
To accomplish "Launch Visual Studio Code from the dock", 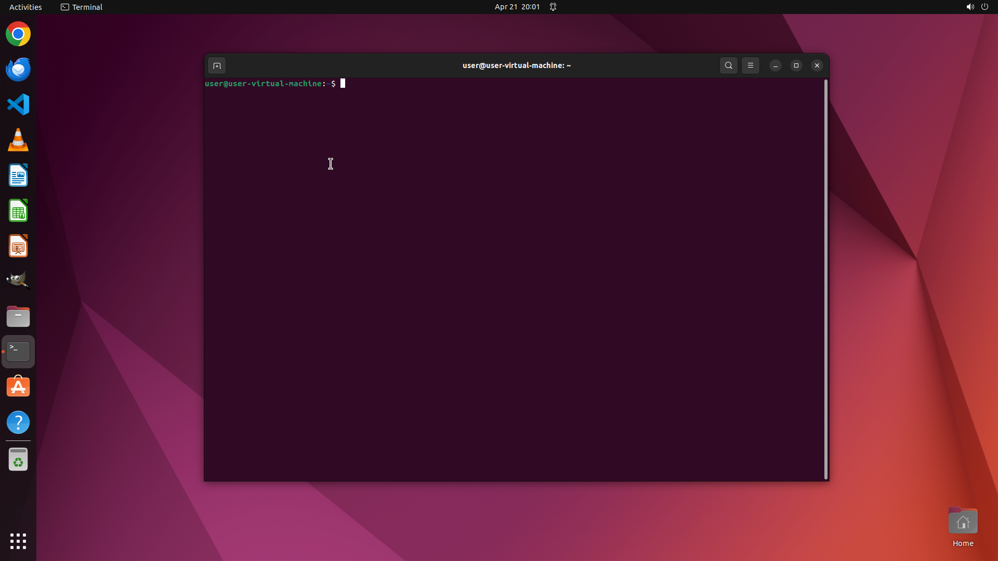I will [18, 104].
